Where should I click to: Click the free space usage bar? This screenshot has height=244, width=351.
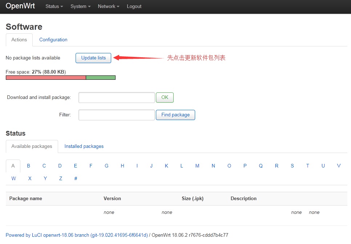(x=61, y=78)
